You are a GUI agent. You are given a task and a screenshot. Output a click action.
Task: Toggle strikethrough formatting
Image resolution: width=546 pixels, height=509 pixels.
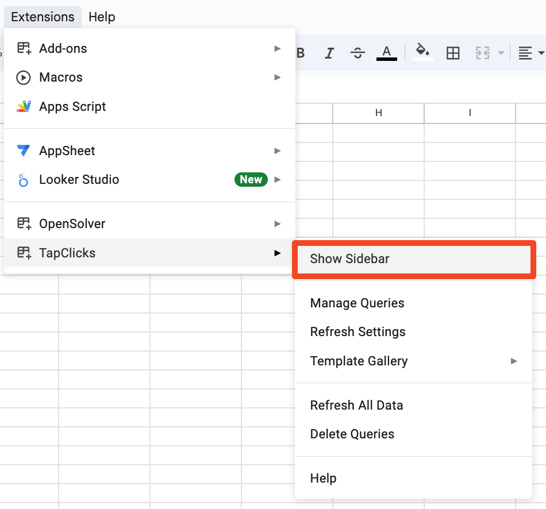point(357,53)
